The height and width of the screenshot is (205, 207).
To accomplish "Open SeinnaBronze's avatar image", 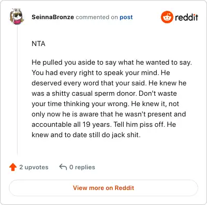I will click(x=17, y=16).
